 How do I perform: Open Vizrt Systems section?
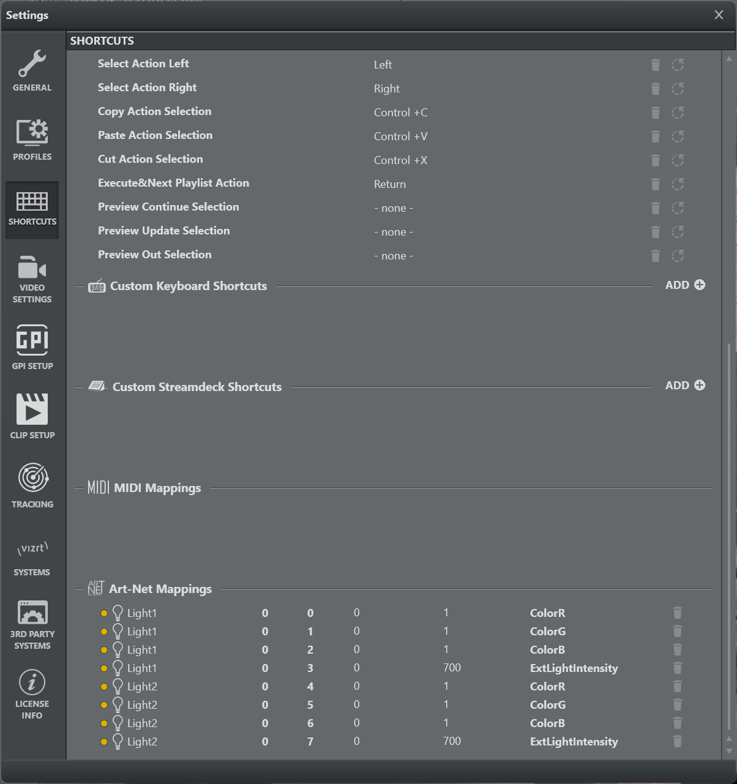click(32, 558)
